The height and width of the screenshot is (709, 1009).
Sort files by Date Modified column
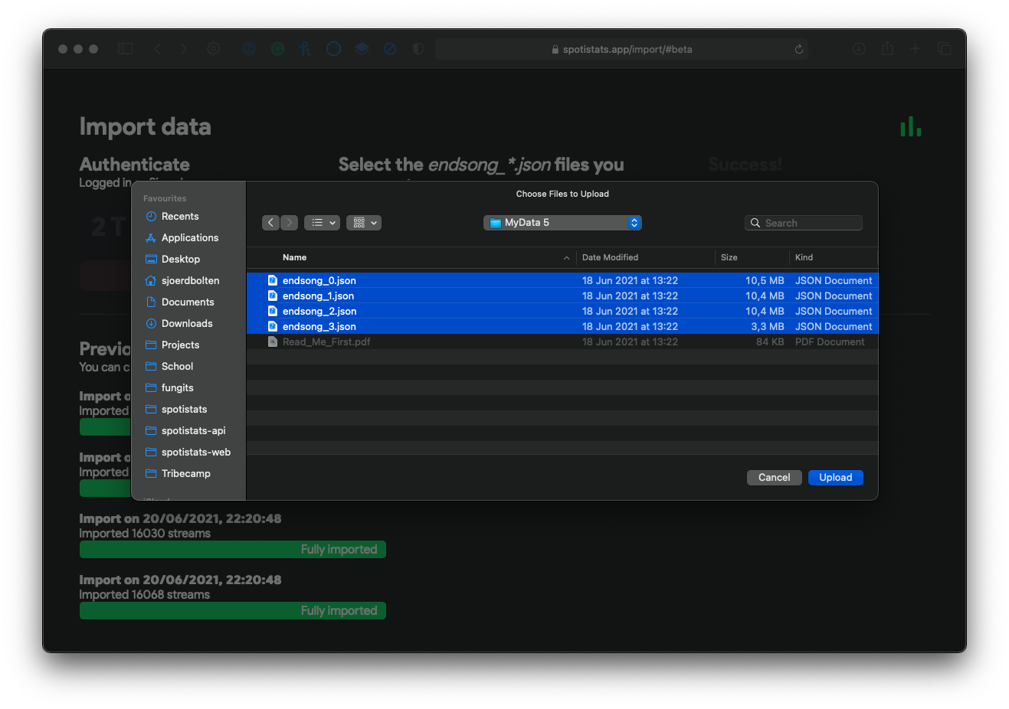(610, 258)
